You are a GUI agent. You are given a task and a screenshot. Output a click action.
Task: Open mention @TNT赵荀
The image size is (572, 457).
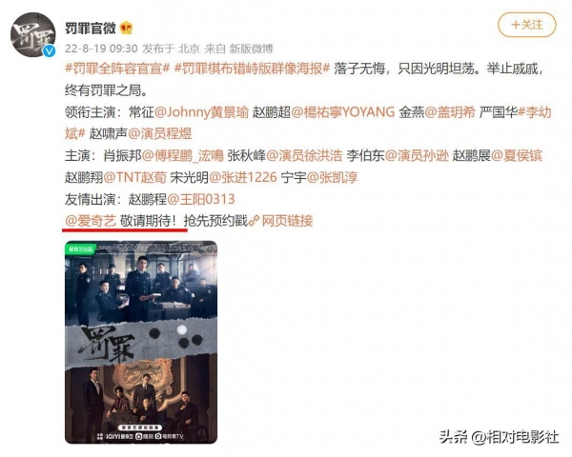coord(135,177)
